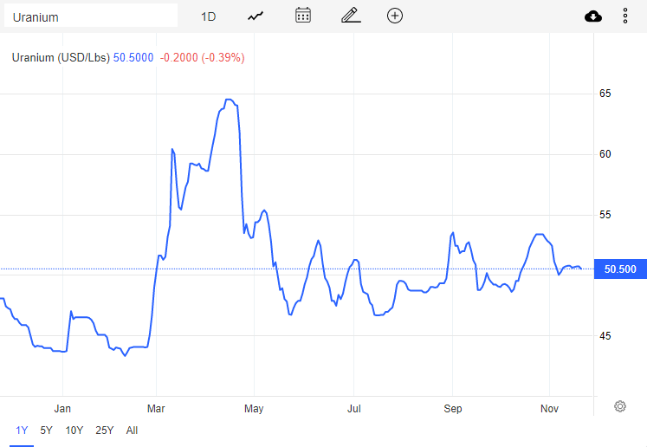Click the 55 price axis label
The height and width of the screenshot is (447, 647).
pos(605,215)
